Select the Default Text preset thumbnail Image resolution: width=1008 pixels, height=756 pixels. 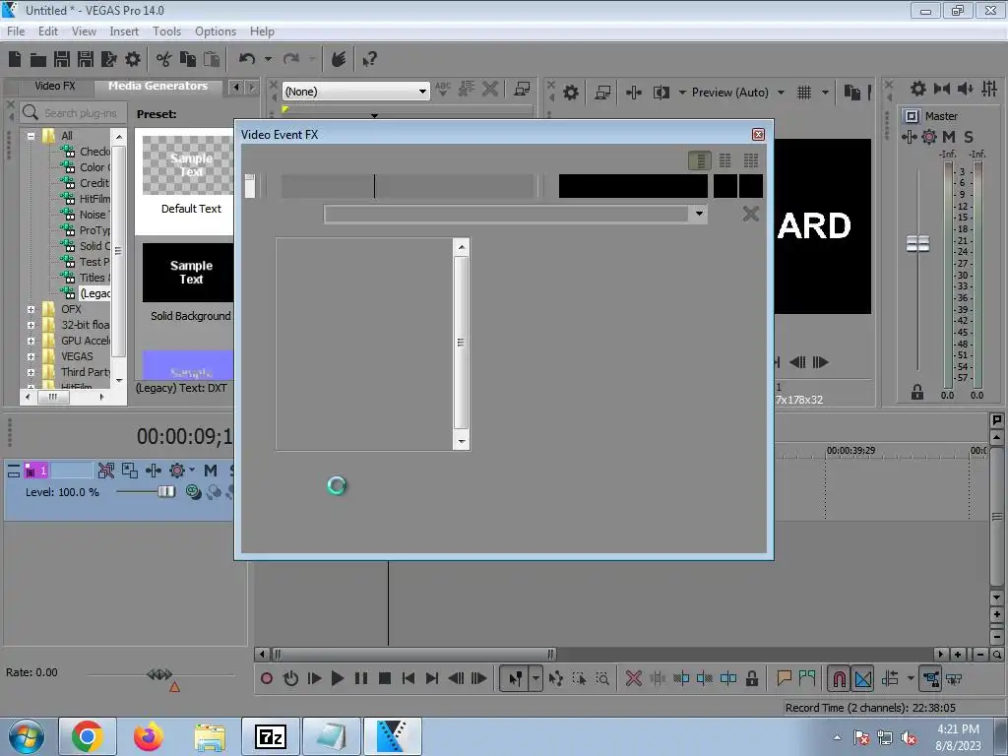(x=188, y=165)
